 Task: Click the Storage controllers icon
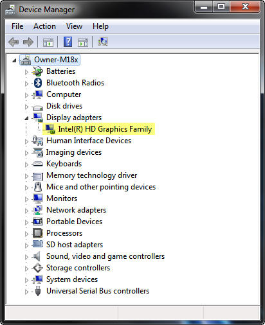(38, 268)
